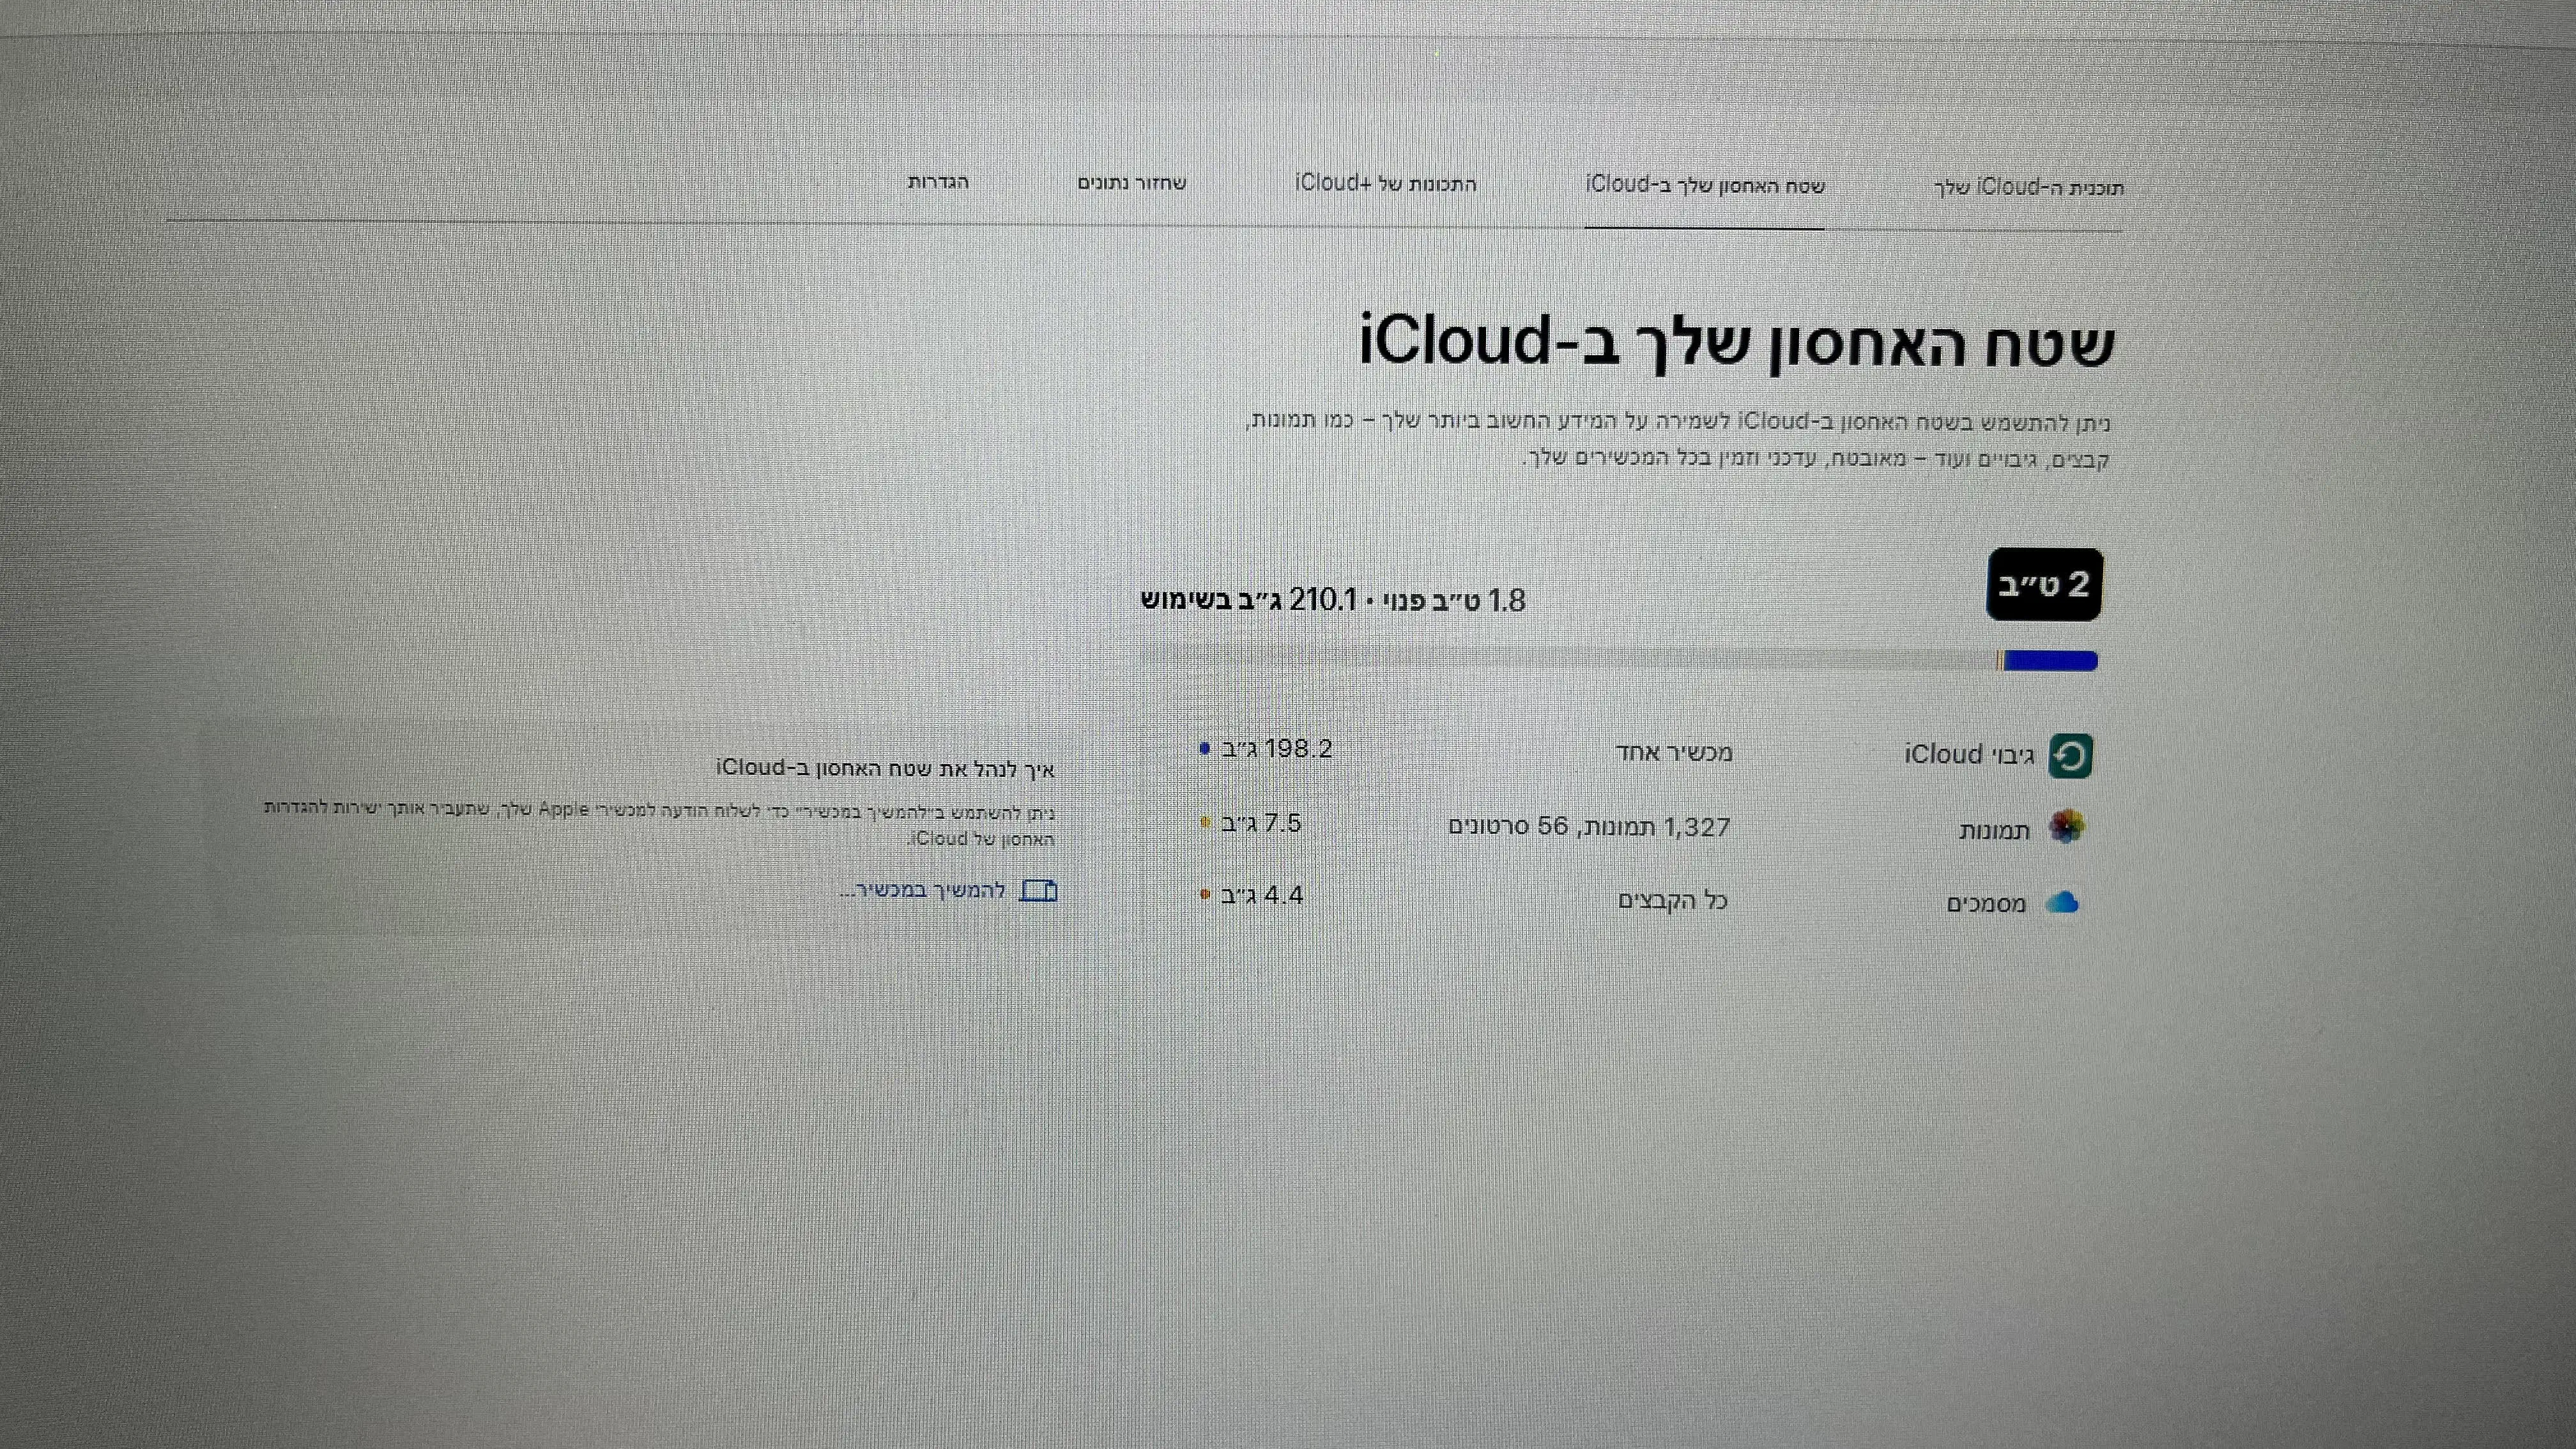2576x1449 pixels.
Task: Click the גיבוי iCloud row label
Action: tap(1969, 755)
